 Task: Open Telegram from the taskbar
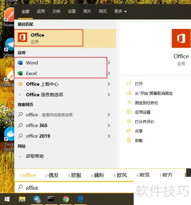pos(37,199)
